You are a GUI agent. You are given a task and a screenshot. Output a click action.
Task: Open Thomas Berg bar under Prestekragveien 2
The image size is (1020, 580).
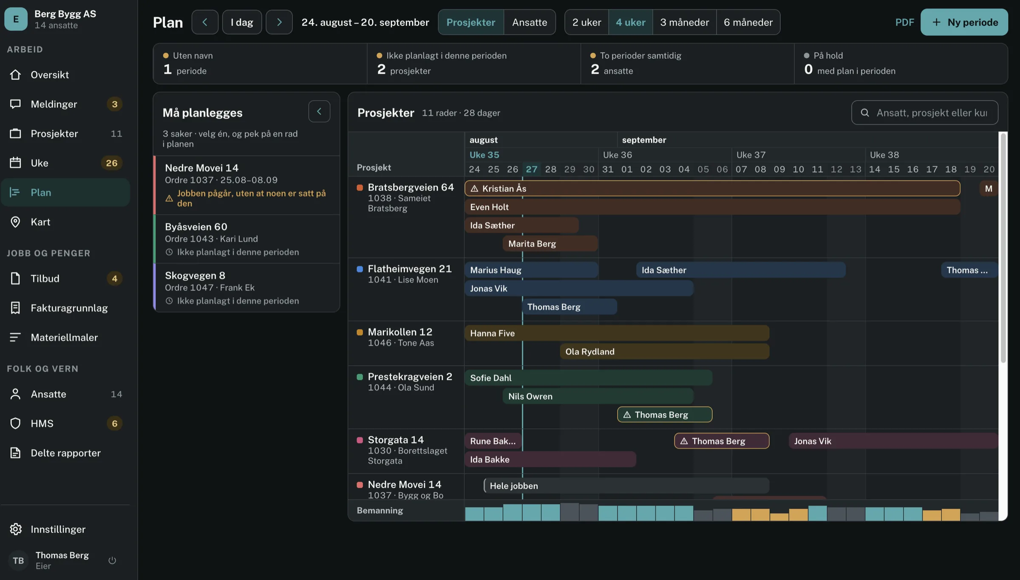pyautogui.click(x=665, y=414)
